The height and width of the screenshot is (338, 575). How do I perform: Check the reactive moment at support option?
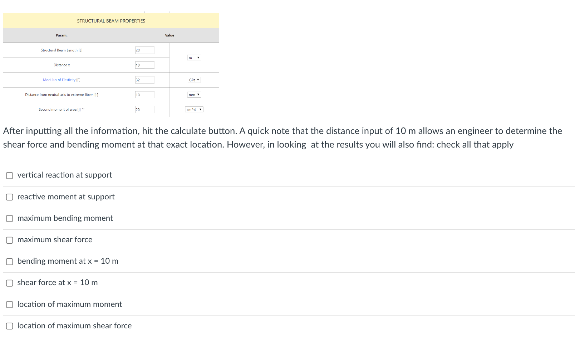pyautogui.click(x=9, y=197)
